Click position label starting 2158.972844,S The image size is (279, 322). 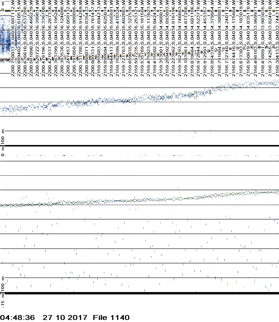(x=198, y=38)
